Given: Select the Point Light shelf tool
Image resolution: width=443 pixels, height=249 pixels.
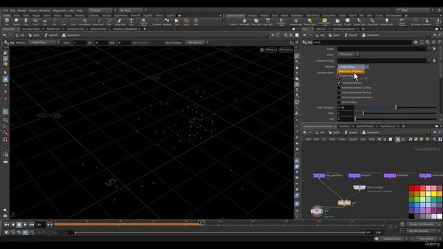Looking at the screenshot, I should [244, 21].
